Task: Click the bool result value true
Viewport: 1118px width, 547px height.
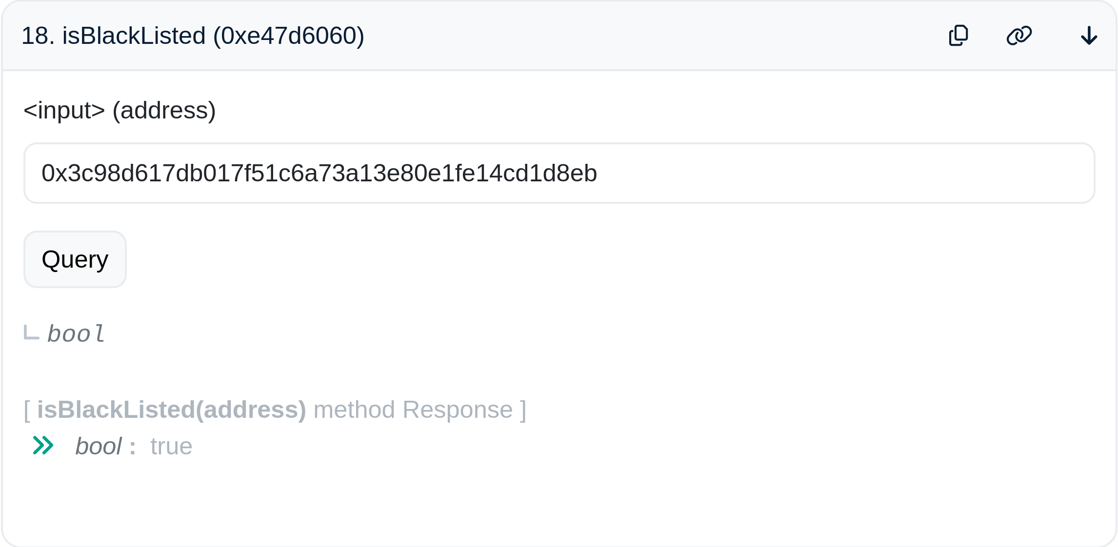Action: click(171, 445)
